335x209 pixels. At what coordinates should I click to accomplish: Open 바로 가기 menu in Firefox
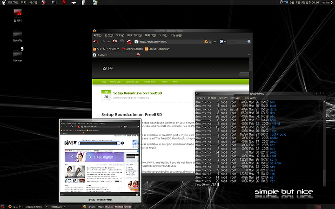(x=134, y=35)
